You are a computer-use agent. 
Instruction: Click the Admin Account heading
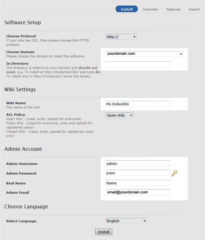(x=23, y=149)
